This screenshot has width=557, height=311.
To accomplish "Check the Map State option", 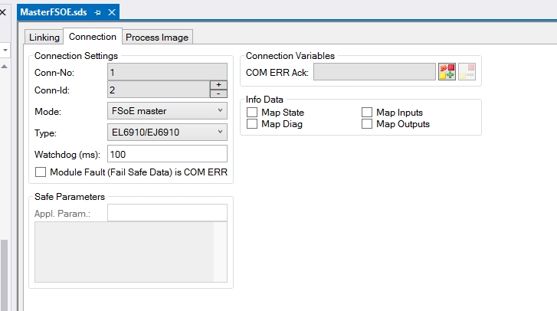I will pyautogui.click(x=251, y=113).
